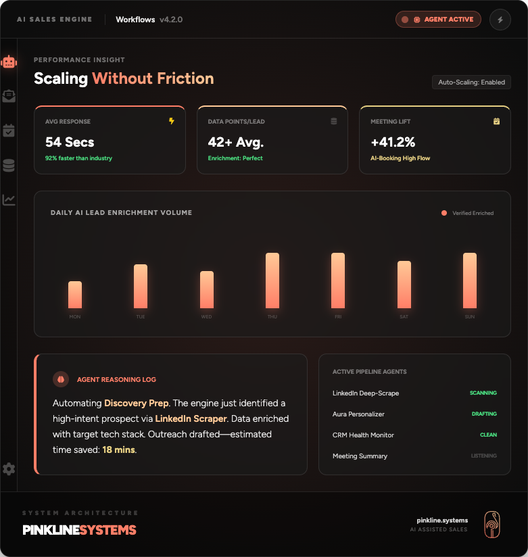Click the calendar icon on MEETING LIFT card

pyautogui.click(x=498, y=121)
